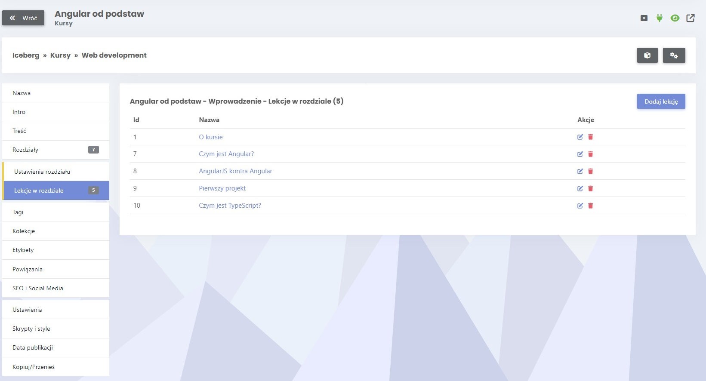Click the Id cell showing 8
This screenshot has width=706, height=381.
[135, 171]
